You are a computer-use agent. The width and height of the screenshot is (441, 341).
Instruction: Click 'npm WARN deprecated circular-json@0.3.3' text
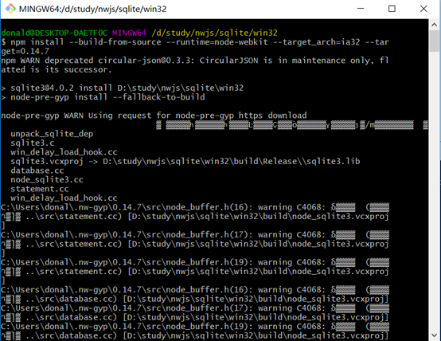[x=98, y=61]
